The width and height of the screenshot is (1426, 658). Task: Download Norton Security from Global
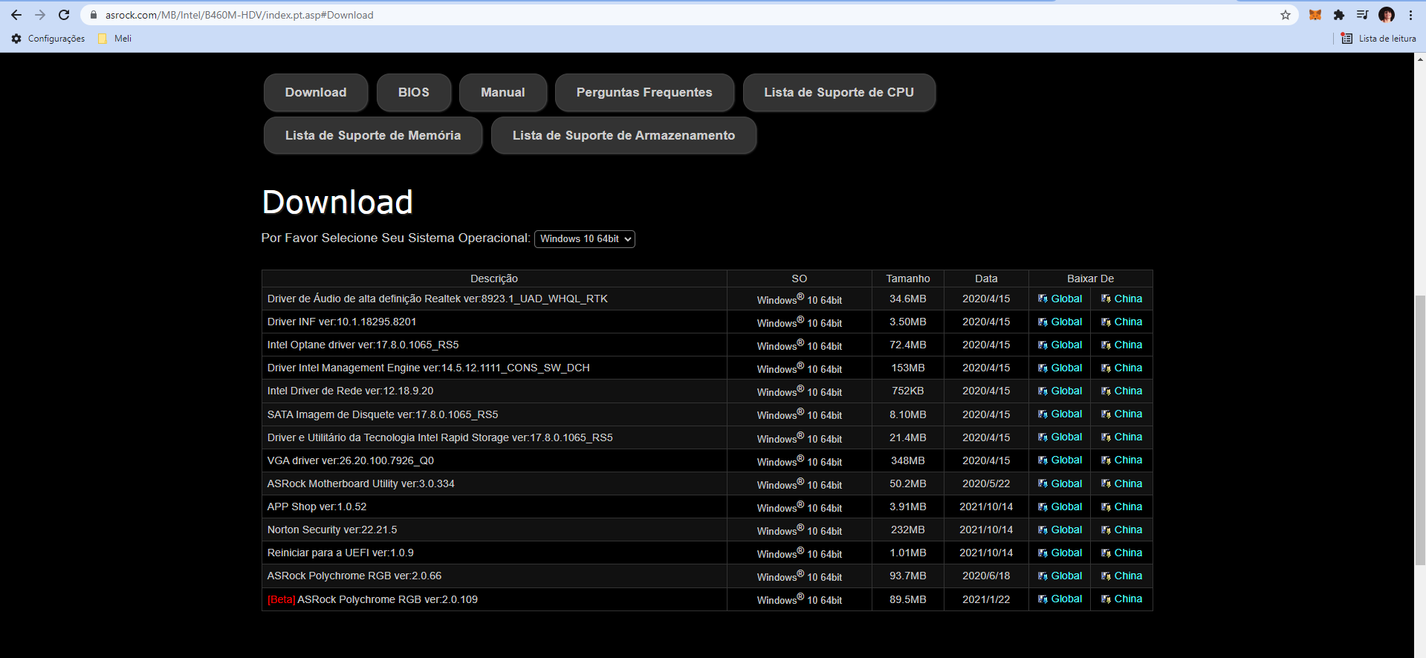click(x=1060, y=530)
